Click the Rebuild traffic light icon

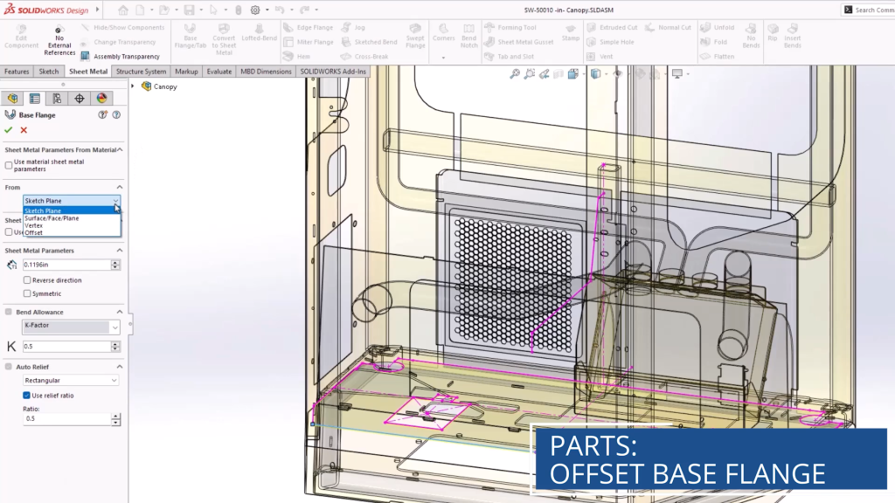click(x=239, y=10)
